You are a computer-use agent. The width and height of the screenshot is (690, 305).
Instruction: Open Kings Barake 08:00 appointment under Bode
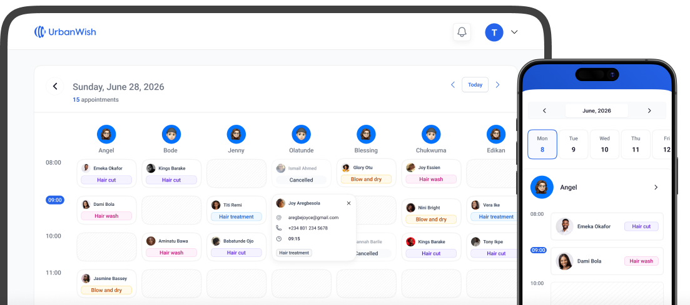171,173
